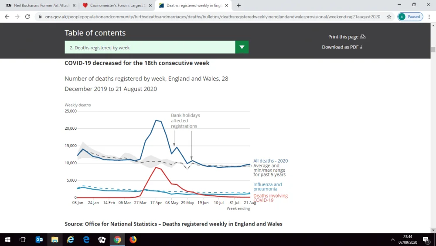Bookmark this page with star icon

[389, 17]
